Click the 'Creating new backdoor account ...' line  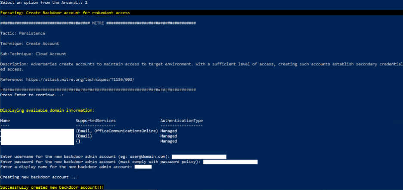coord(39,177)
